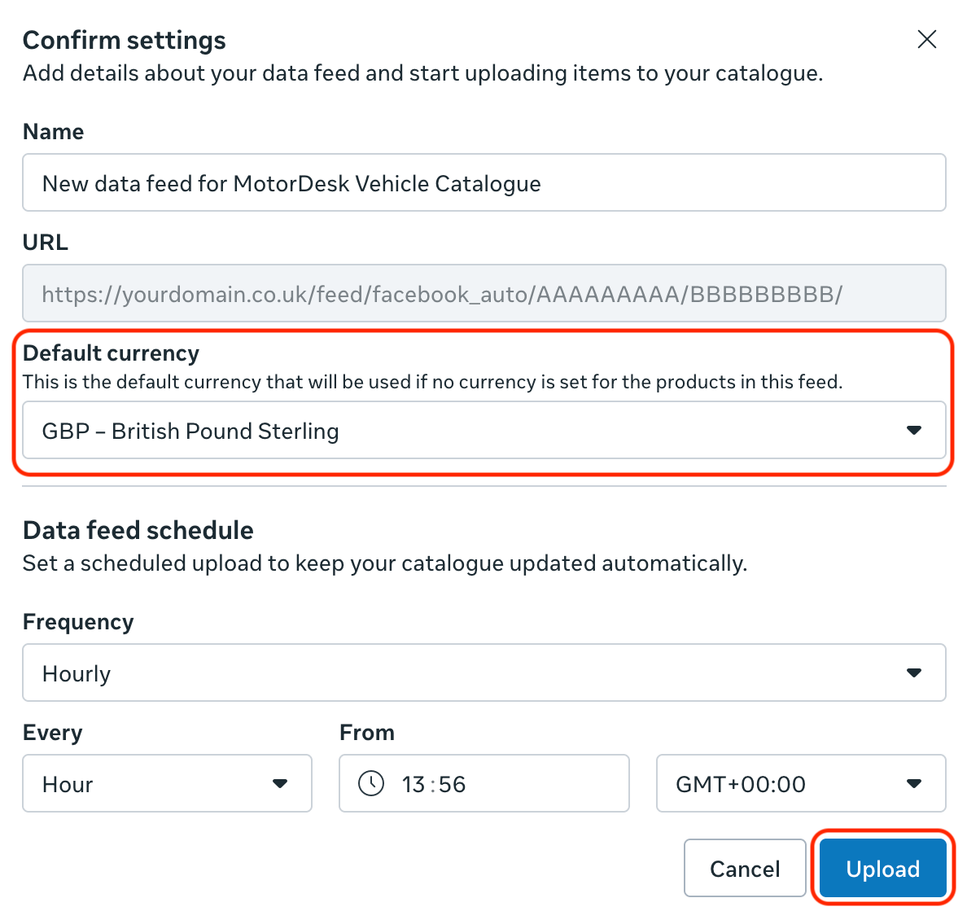The width and height of the screenshot is (967, 920).
Task: Click the caret arrow beside Hour
Action: [280, 784]
